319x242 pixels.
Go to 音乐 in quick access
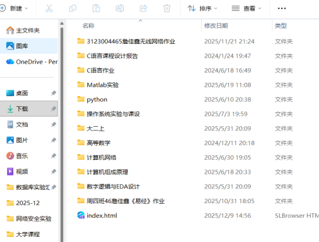coord(29,156)
